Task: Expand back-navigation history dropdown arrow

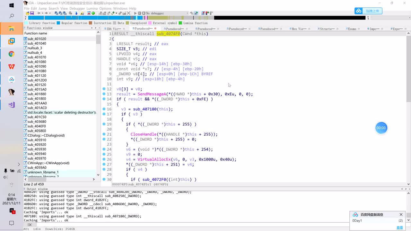Action: click(x=42, y=13)
